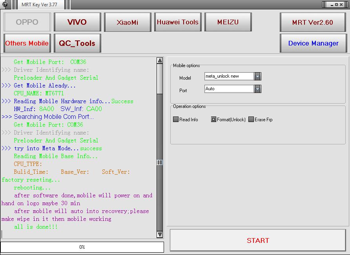Expand the Model dropdown arrow
350x255 pixels.
coord(257,76)
